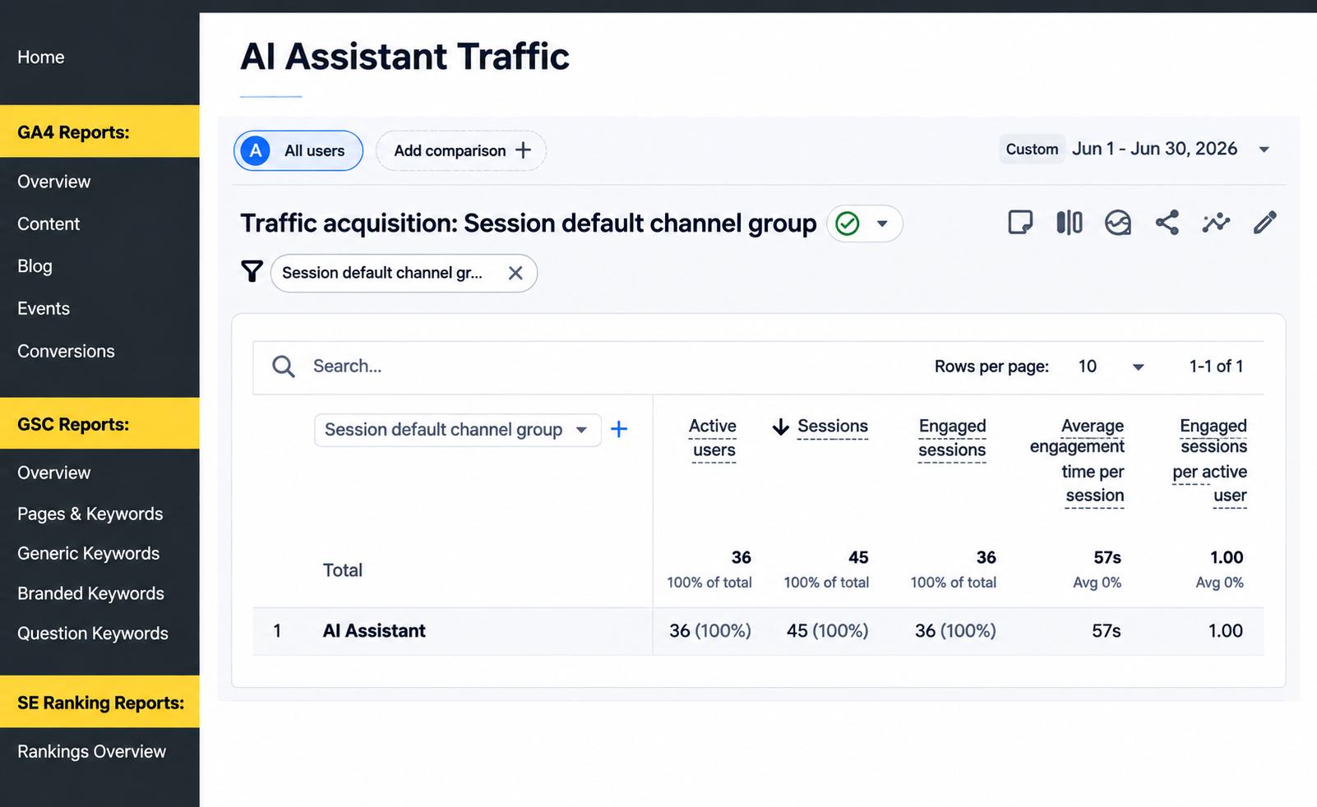Sort by the Active users column header
Viewport: 1317px width, 807px height.
713,438
